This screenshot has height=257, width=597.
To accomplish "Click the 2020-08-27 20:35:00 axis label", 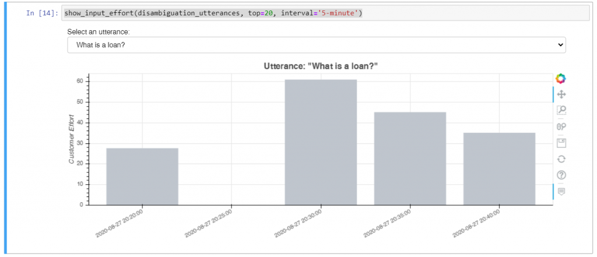I will [x=387, y=223].
